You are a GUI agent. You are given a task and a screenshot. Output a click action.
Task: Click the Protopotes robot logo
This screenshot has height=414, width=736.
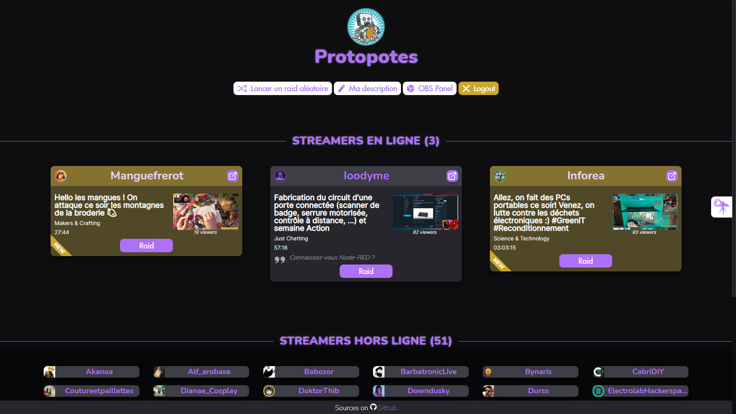tap(366, 27)
